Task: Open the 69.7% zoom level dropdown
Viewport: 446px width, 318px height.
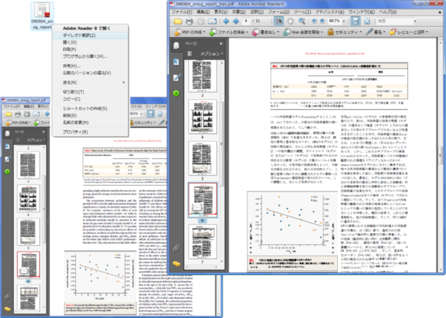Action: click(x=344, y=21)
